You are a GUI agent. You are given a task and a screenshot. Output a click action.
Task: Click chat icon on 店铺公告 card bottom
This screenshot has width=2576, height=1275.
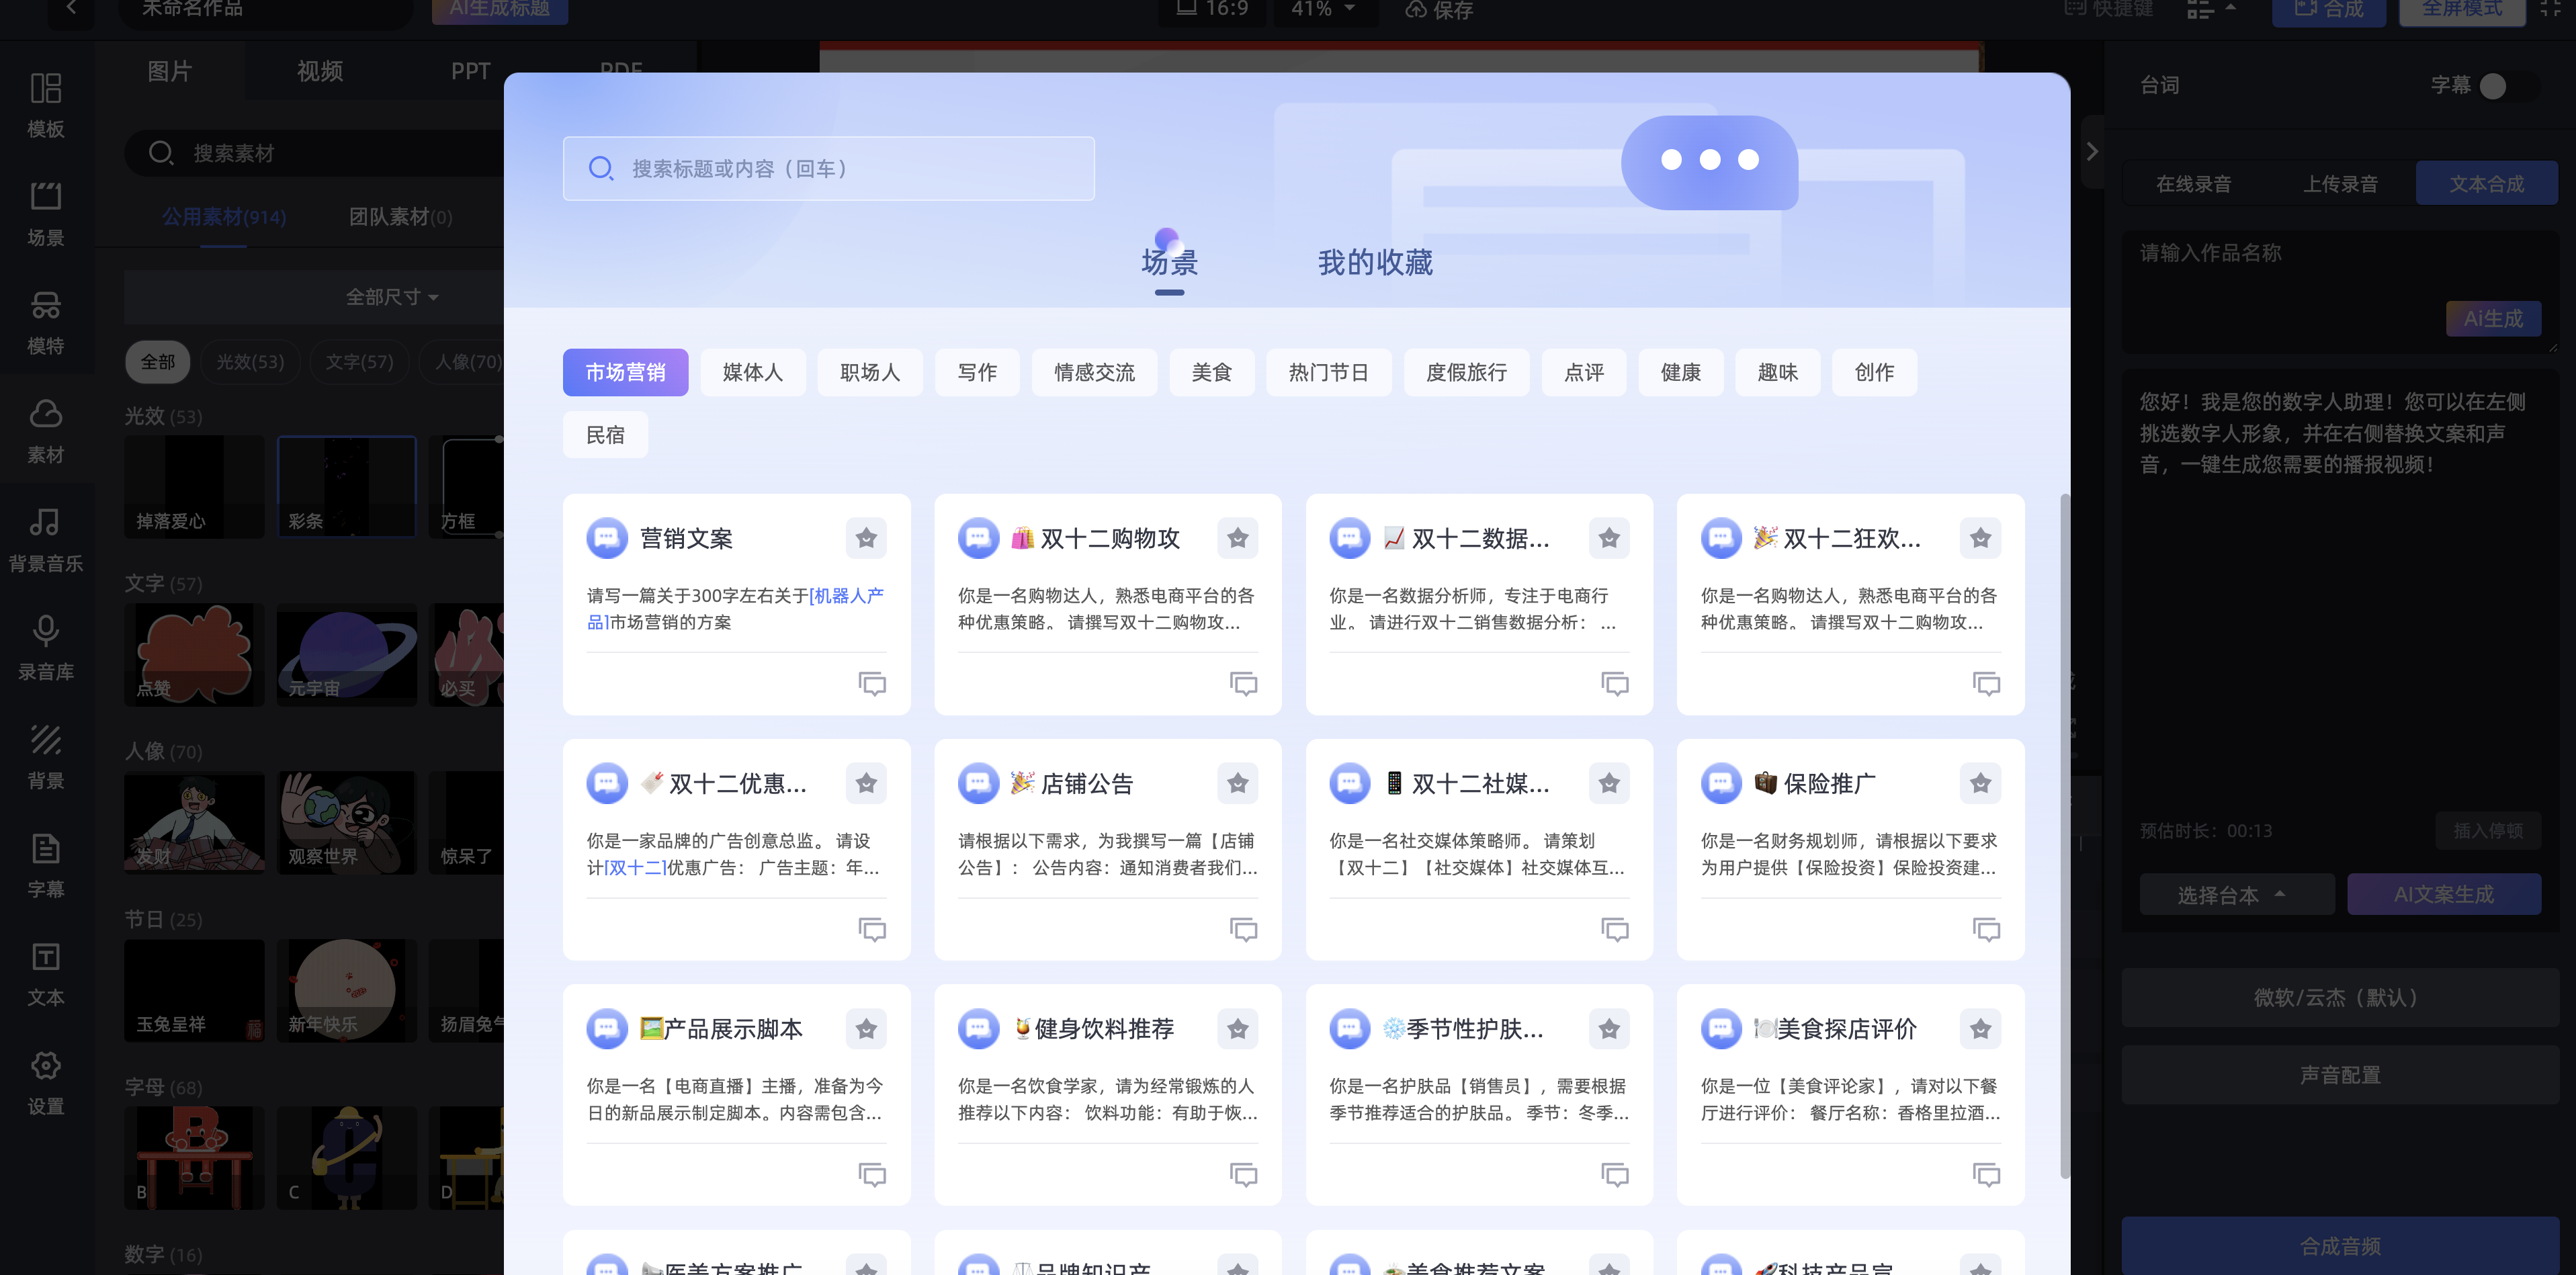point(1243,929)
